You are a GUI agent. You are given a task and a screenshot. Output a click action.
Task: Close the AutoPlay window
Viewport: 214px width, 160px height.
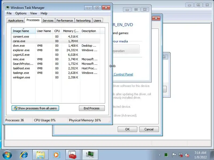(145, 10)
